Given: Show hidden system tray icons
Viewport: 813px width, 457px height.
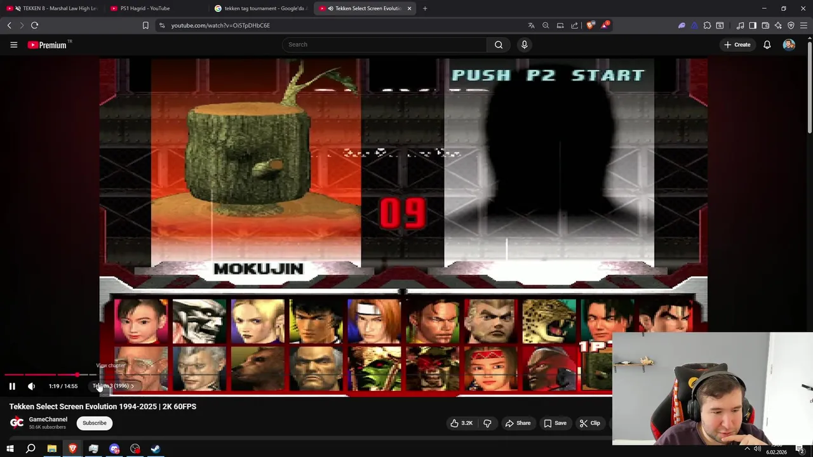Looking at the screenshot, I should click(748, 449).
